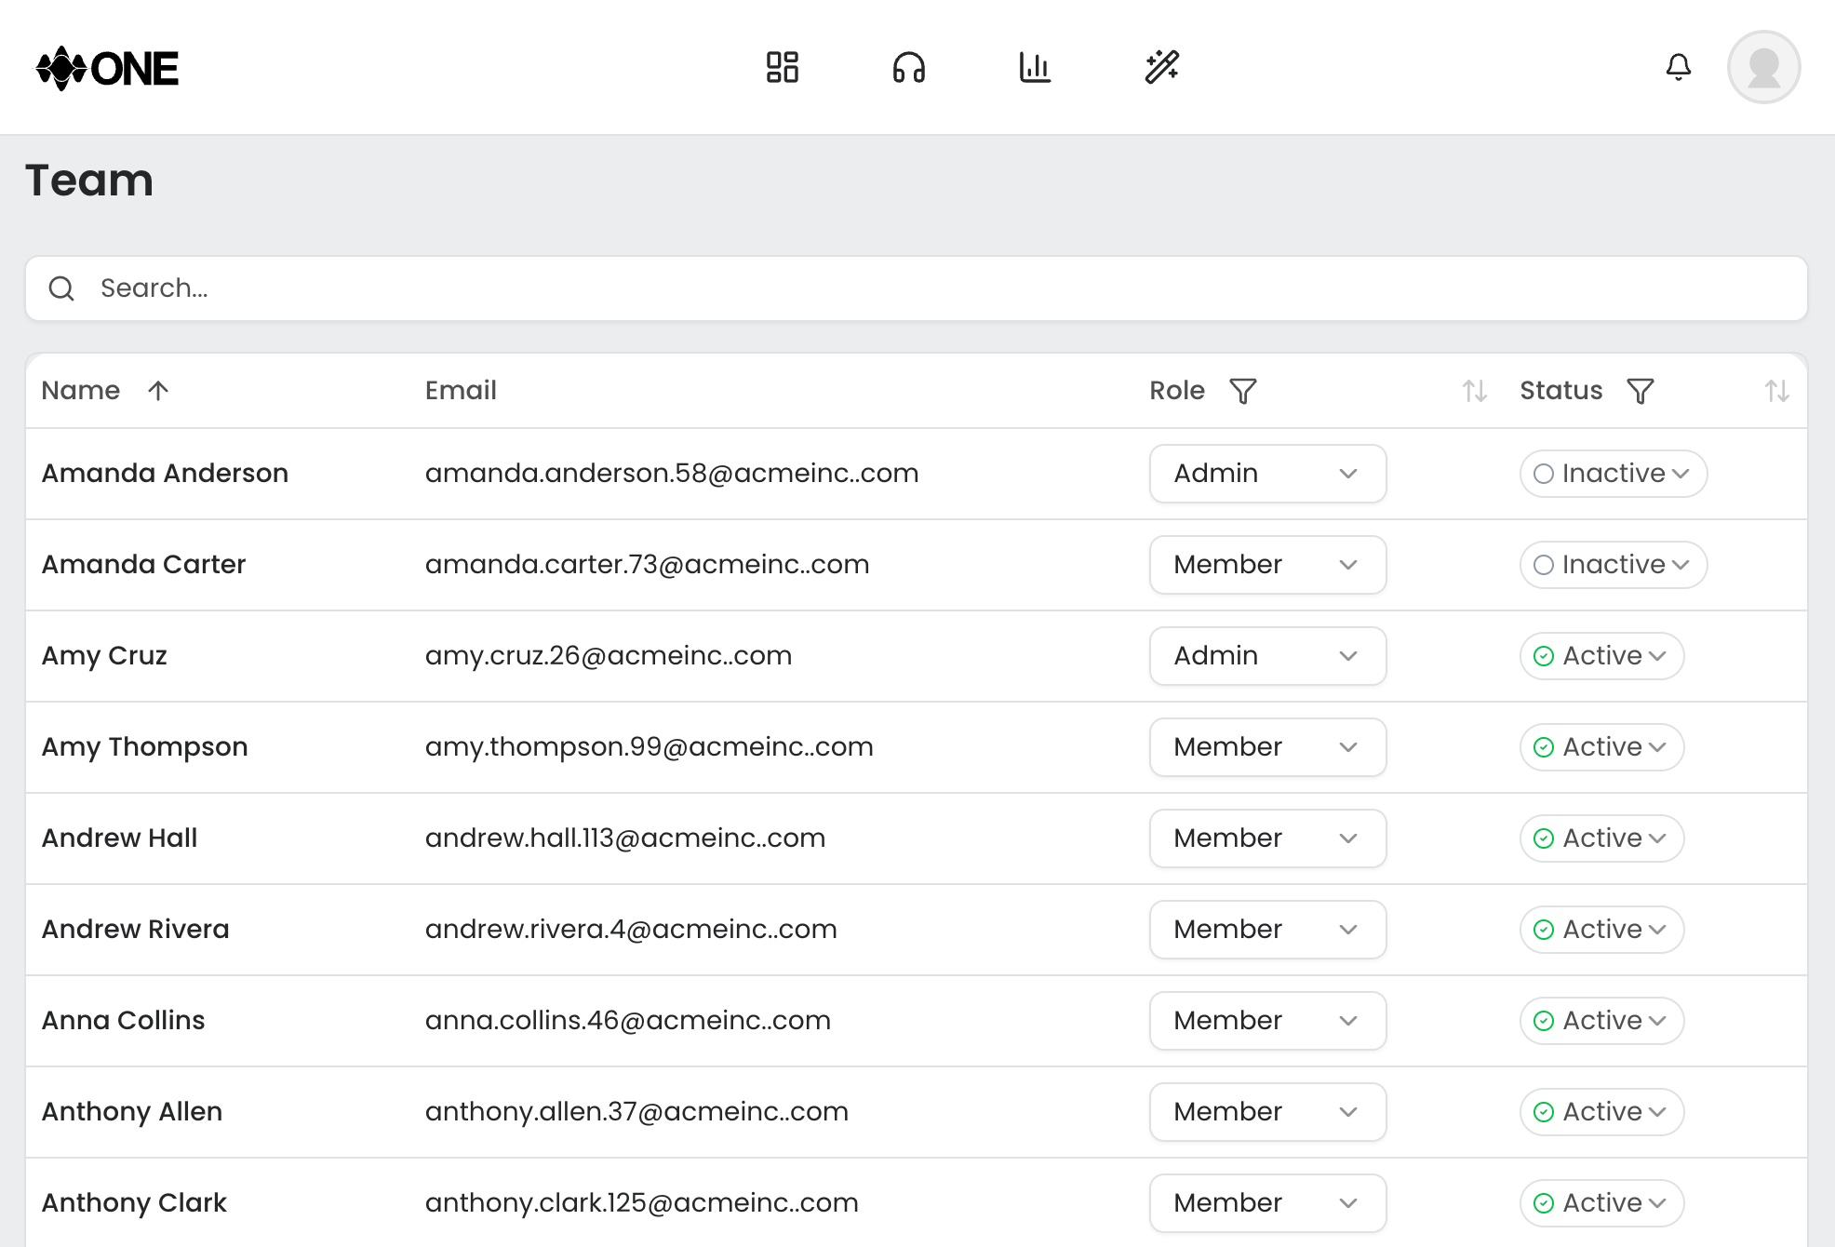The height and width of the screenshot is (1247, 1835).
Task: Click the headphones support icon
Action: click(x=908, y=67)
